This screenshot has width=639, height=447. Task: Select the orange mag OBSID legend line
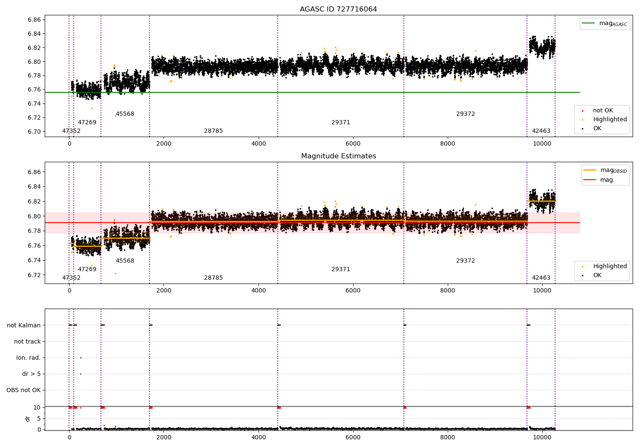(590, 170)
